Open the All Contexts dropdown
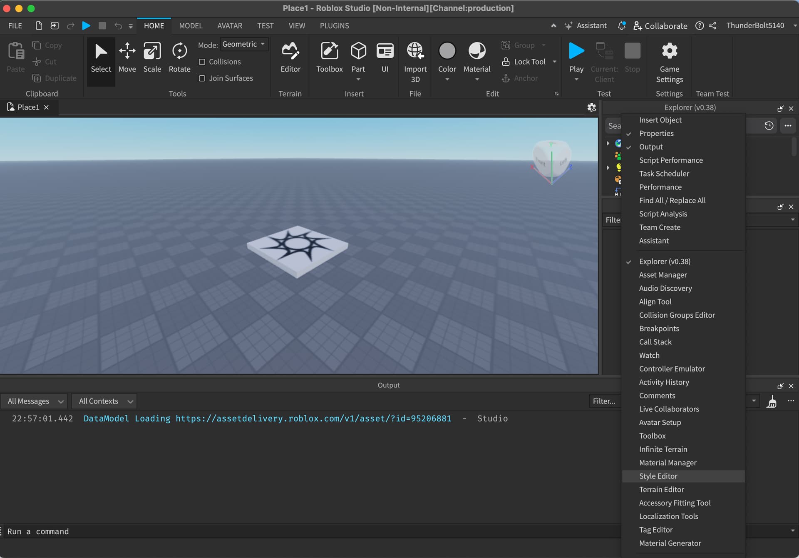The width and height of the screenshot is (799, 558). click(104, 401)
